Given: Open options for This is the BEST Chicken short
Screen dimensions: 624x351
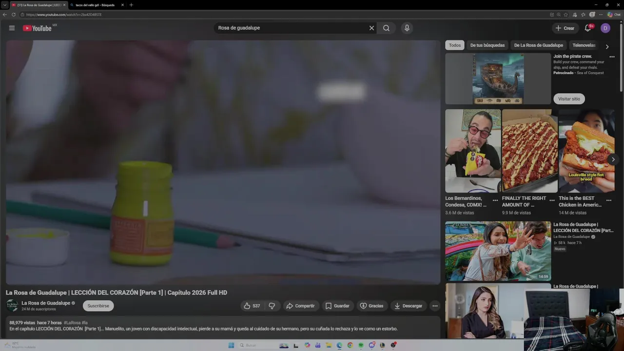Looking at the screenshot, I should 608,200.
